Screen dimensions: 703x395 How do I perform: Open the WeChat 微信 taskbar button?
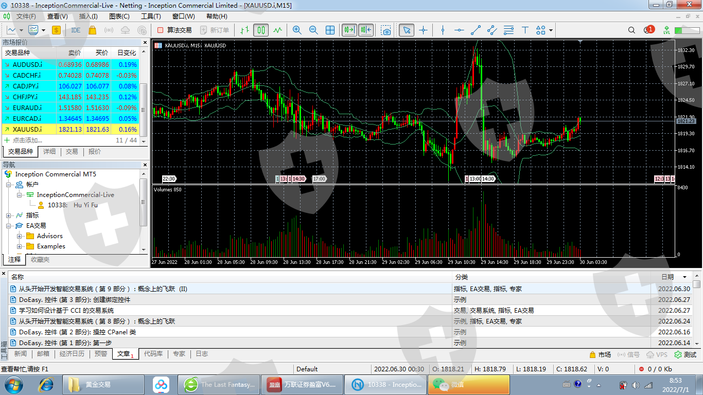[468, 384]
